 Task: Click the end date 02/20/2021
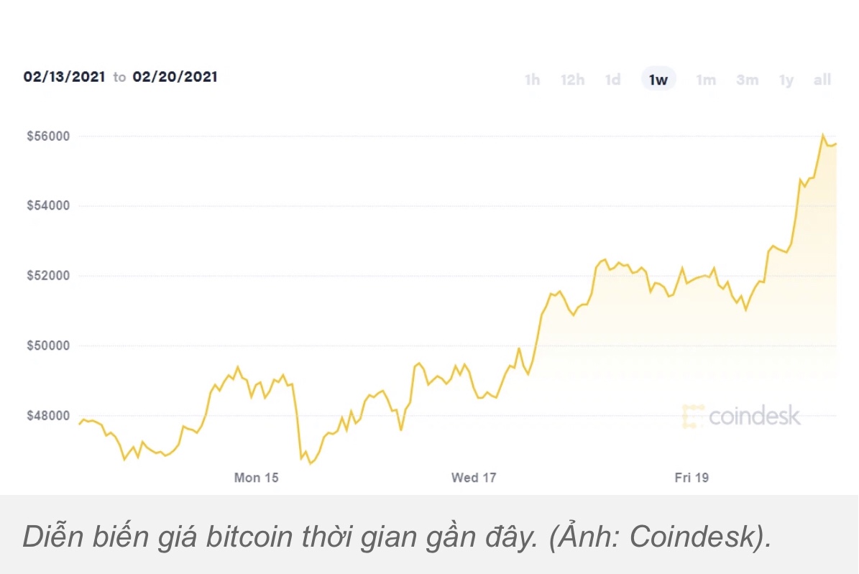point(175,77)
